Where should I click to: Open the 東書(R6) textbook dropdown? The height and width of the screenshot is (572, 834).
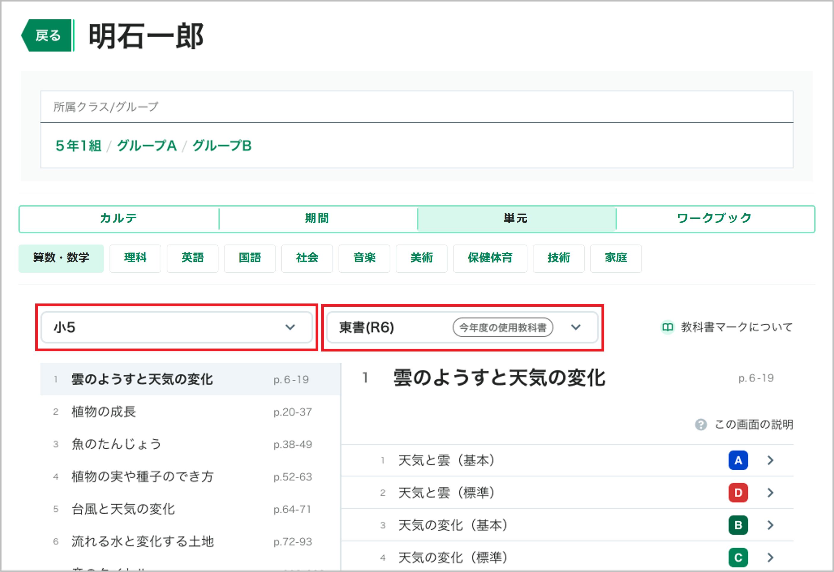pyautogui.click(x=462, y=327)
